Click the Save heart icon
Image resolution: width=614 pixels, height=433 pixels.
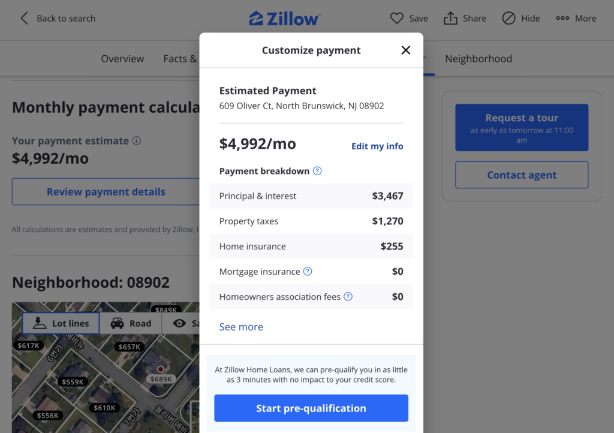[396, 18]
